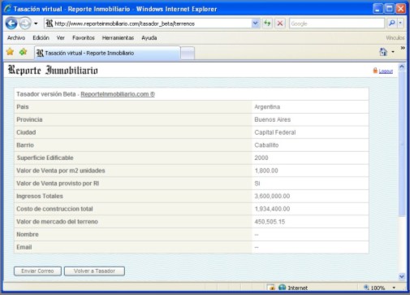Open the Home button dropdown arrow

pos(393,52)
